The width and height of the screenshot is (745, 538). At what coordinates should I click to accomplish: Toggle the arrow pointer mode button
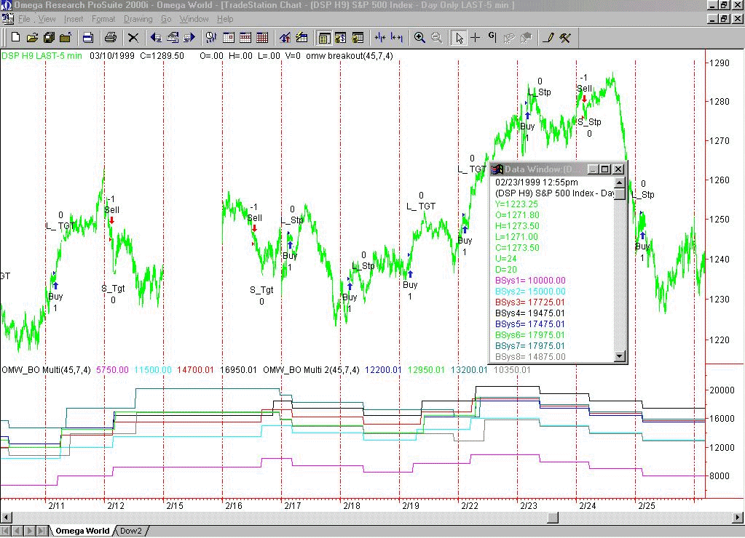coord(459,38)
